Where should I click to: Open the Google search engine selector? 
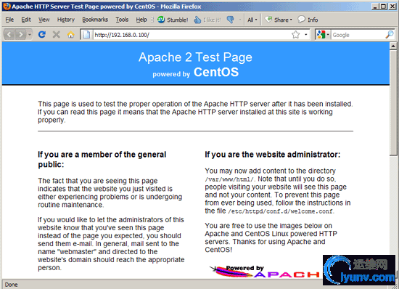click(x=323, y=34)
